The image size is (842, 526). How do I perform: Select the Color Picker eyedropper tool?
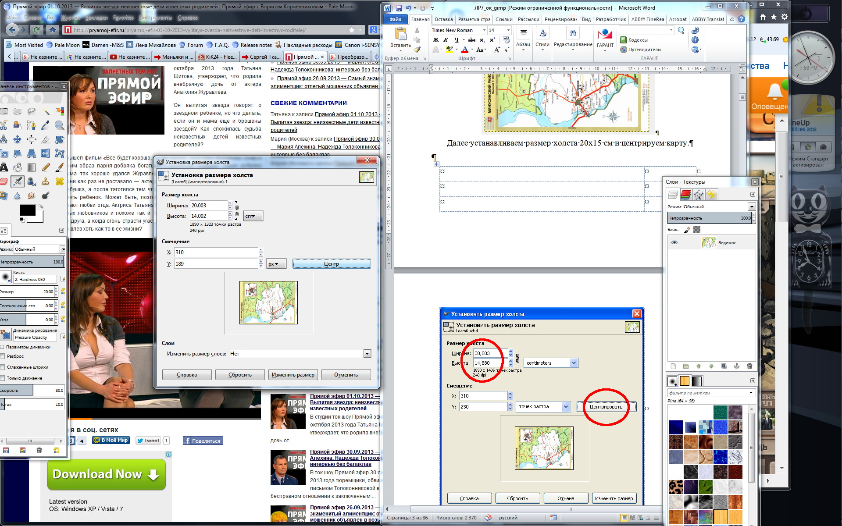(x=46, y=125)
